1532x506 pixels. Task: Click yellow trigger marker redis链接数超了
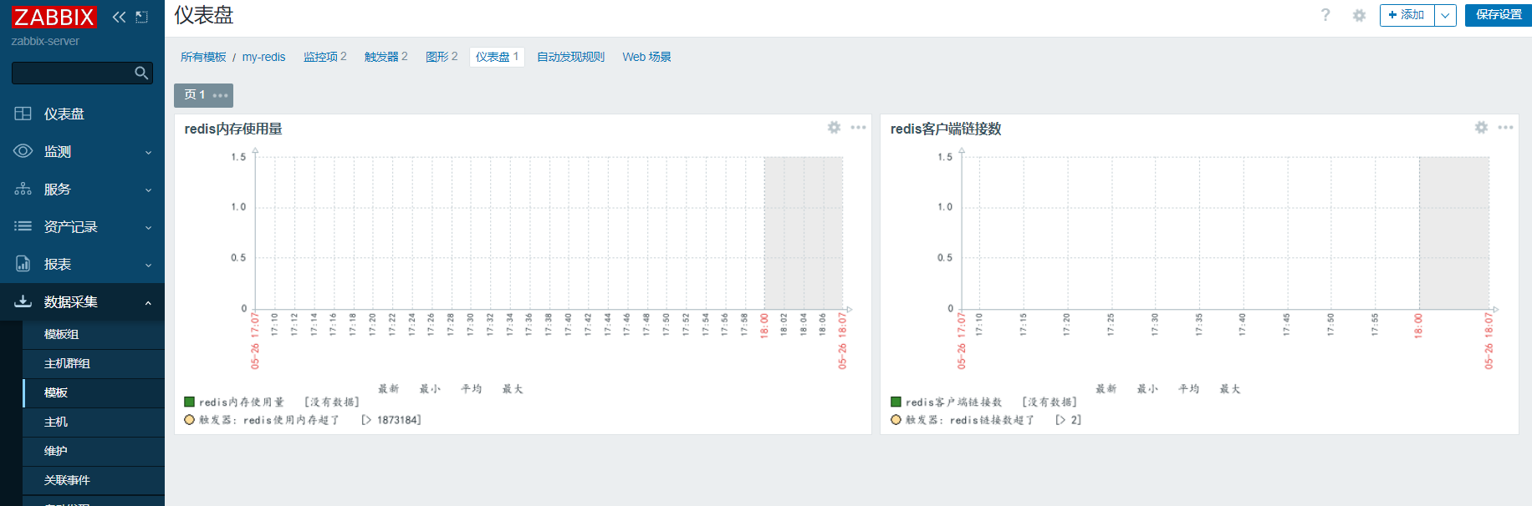click(896, 420)
